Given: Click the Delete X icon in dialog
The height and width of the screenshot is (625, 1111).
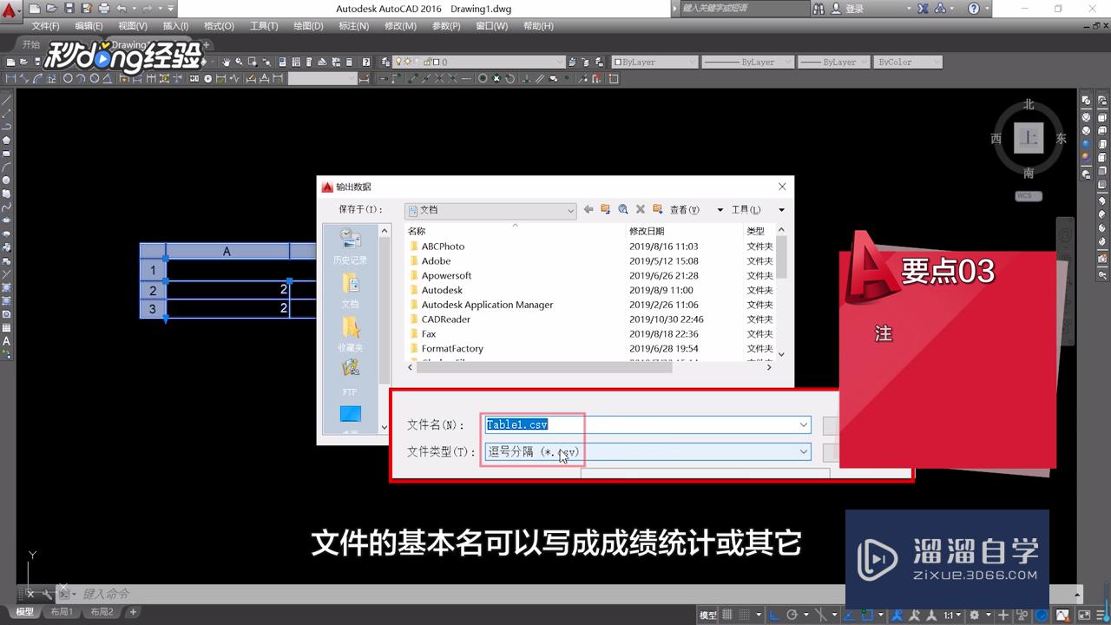Looking at the screenshot, I should 641,209.
